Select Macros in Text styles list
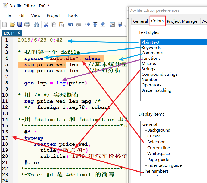The height and width of the screenshot is (183, 207). coord(149,64)
